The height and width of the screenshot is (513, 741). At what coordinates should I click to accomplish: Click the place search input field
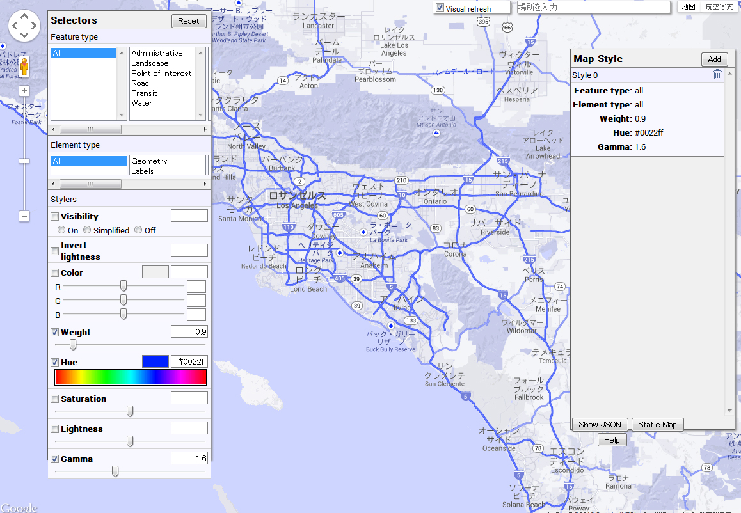(x=593, y=7)
